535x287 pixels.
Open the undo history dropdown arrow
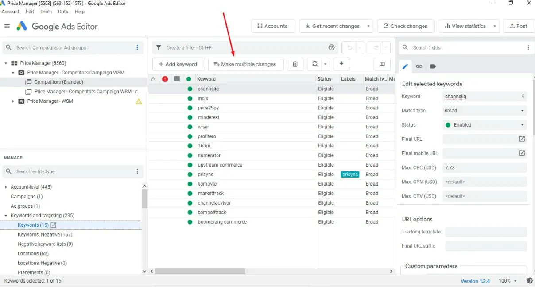(x=360, y=47)
